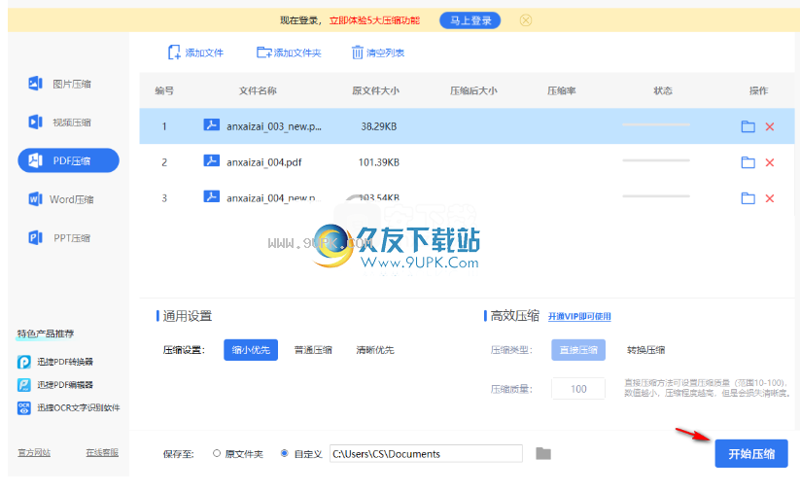Start compression with 开始压缩 button
The height and width of the screenshot is (492, 800).
[x=751, y=454]
